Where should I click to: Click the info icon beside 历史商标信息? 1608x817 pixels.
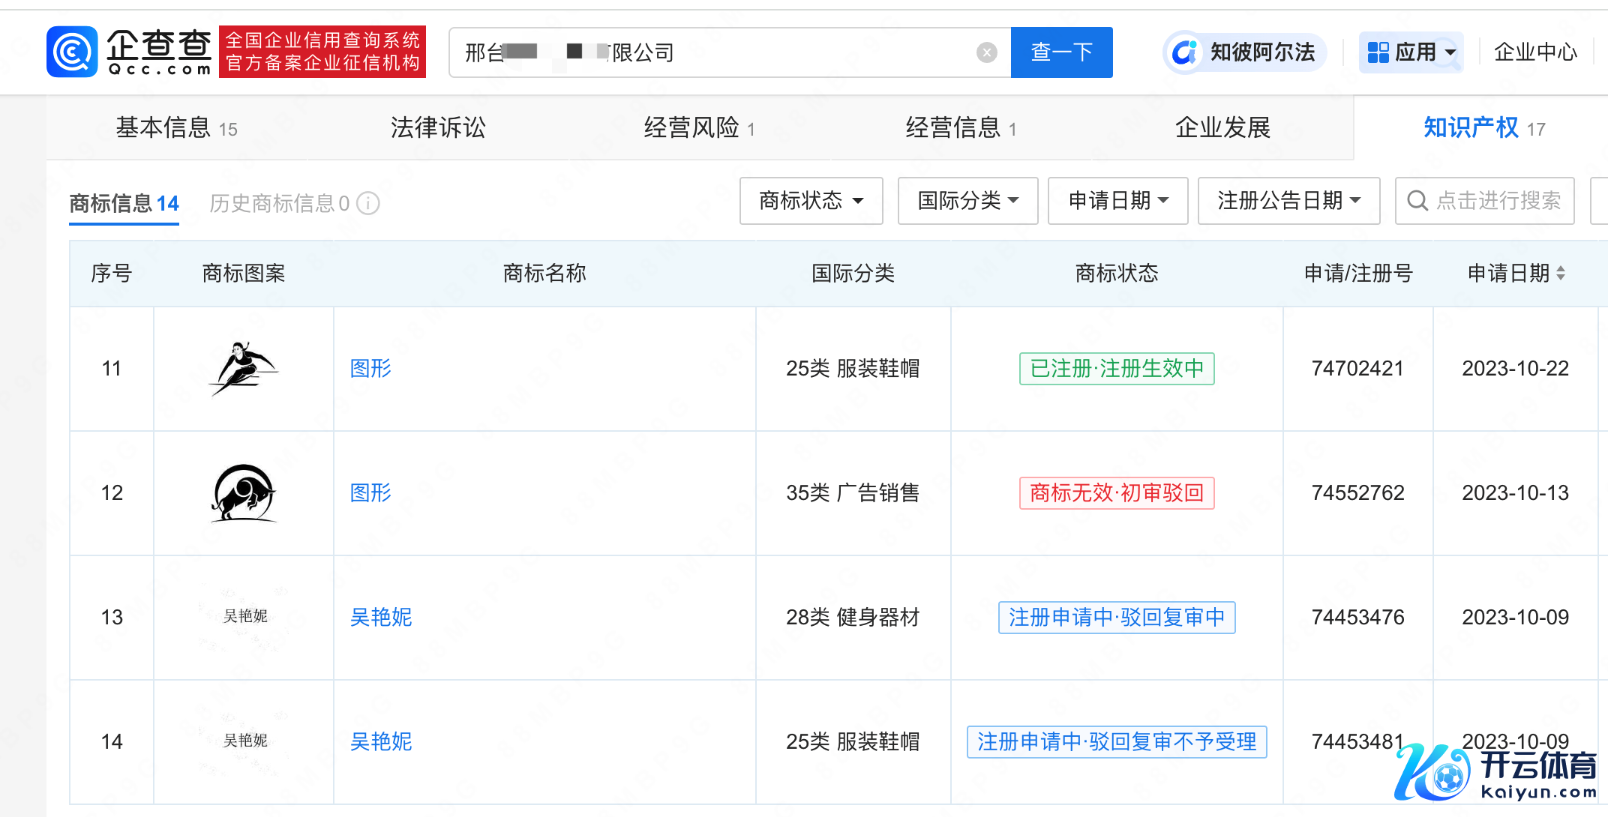click(x=368, y=203)
